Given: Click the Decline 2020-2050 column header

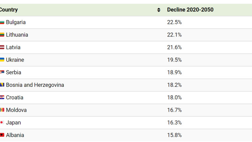Looking at the screenshot, I should pos(190,10).
